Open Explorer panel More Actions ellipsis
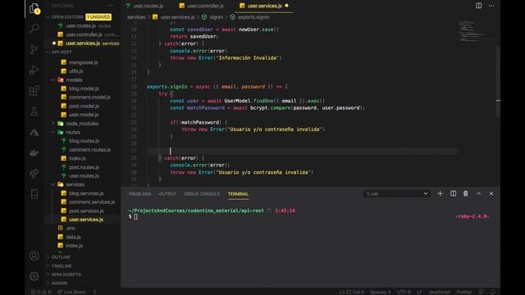This screenshot has height=295, width=525. tap(110, 6)
